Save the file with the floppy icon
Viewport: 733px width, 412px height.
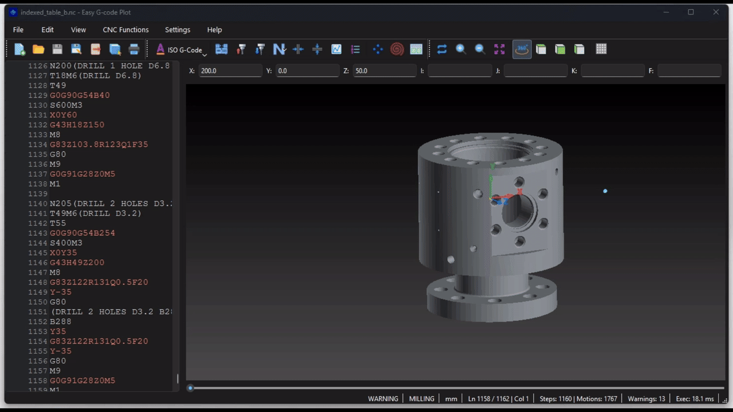pos(57,49)
